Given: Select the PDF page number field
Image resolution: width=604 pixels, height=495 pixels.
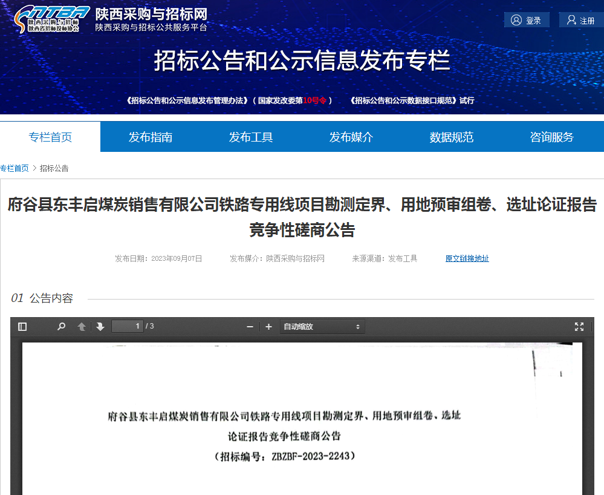Looking at the screenshot, I should [x=128, y=326].
